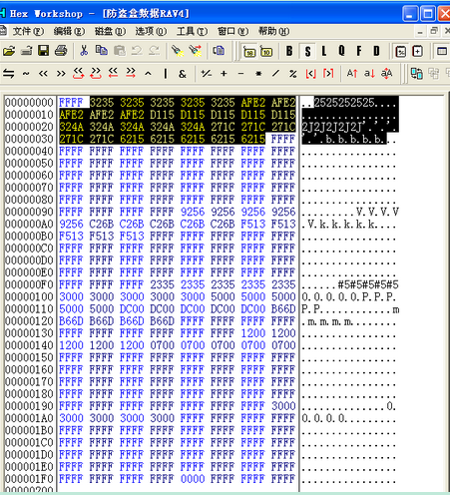Select the L (long) data type button
Screen dimensions: 450x495
click(324, 51)
